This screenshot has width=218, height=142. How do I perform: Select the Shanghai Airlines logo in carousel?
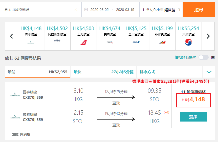point(83,42)
